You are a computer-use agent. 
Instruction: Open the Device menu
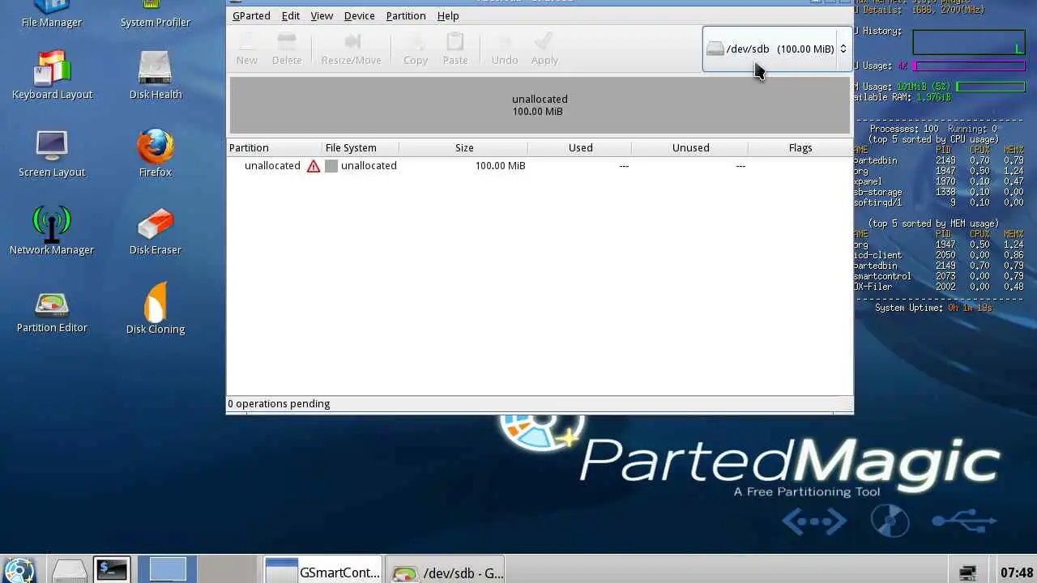359,15
